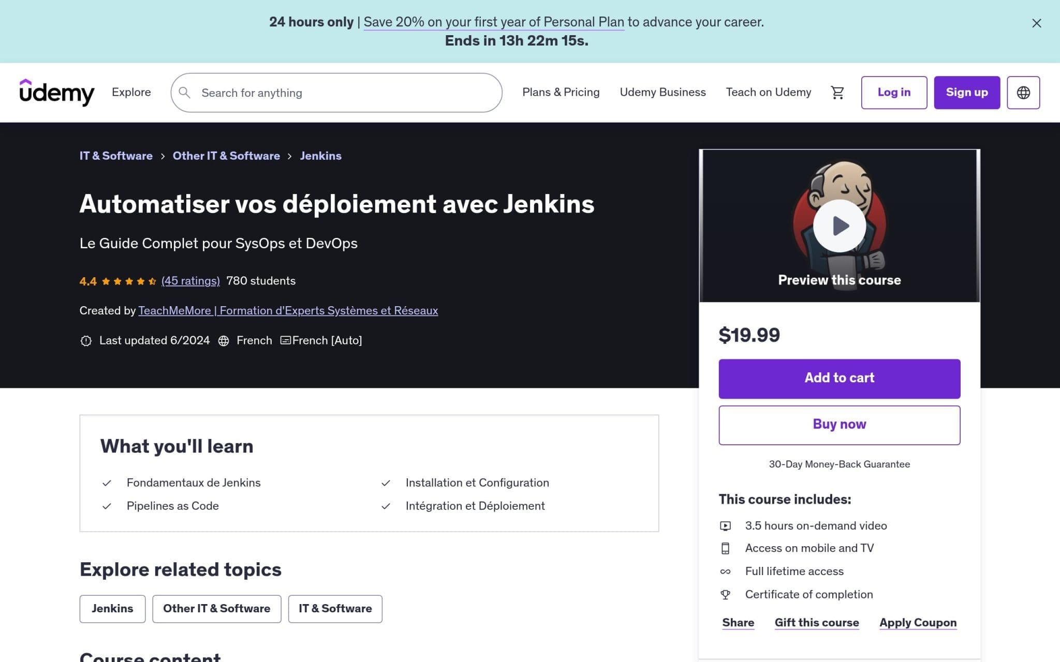Click the $19.99 price text
Viewport: 1060px width, 662px height.
[x=749, y=335]
